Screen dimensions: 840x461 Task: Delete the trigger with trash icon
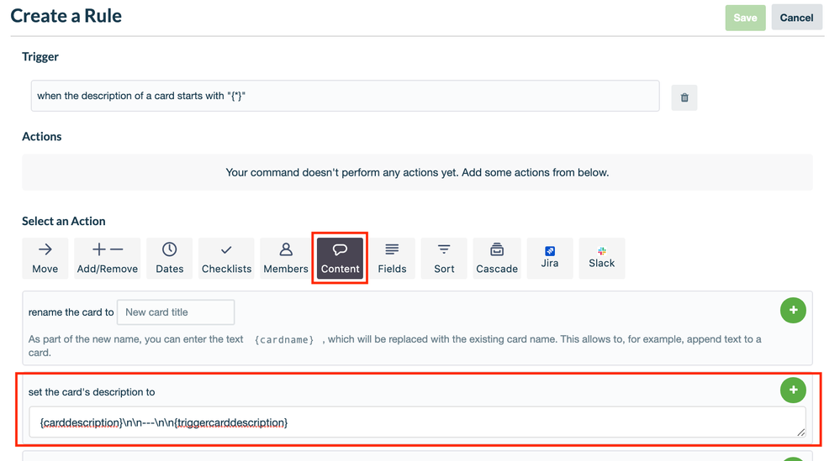684,97
